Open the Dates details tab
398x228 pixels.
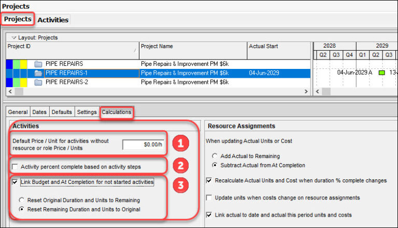[x=39, y=112]
